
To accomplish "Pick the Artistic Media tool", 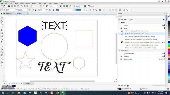I will point(2,30).
